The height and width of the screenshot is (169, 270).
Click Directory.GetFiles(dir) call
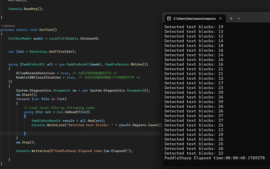53,51
